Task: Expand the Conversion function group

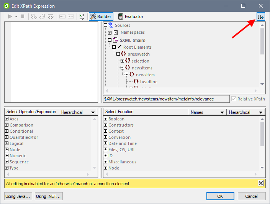Action: tap(106, 137)
